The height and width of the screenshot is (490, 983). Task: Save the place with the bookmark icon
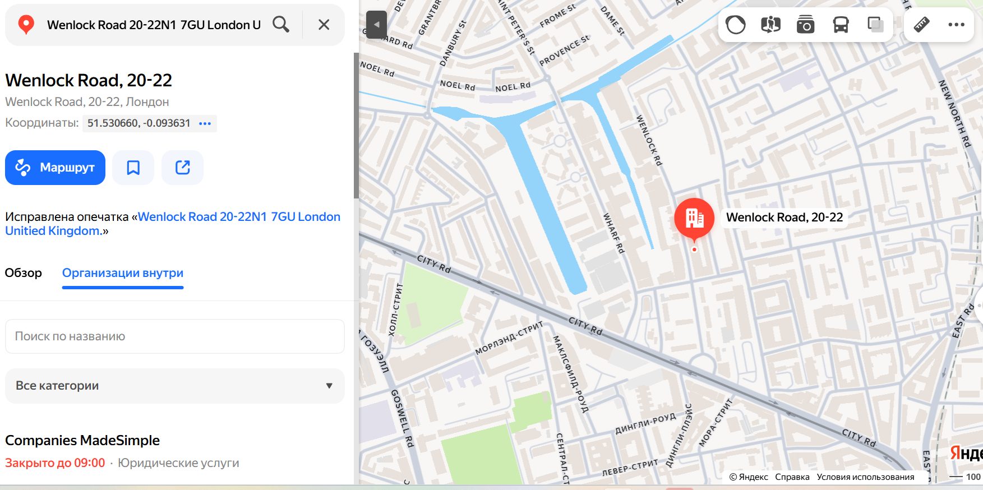[133, 168]
